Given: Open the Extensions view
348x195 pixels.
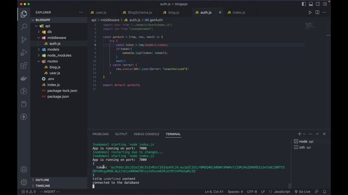Looking at the screenshot, I should [x=24, y=66].
